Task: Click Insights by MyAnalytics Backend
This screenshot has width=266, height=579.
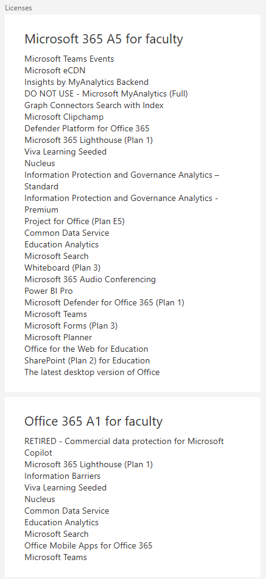Action: click(86, 82)
